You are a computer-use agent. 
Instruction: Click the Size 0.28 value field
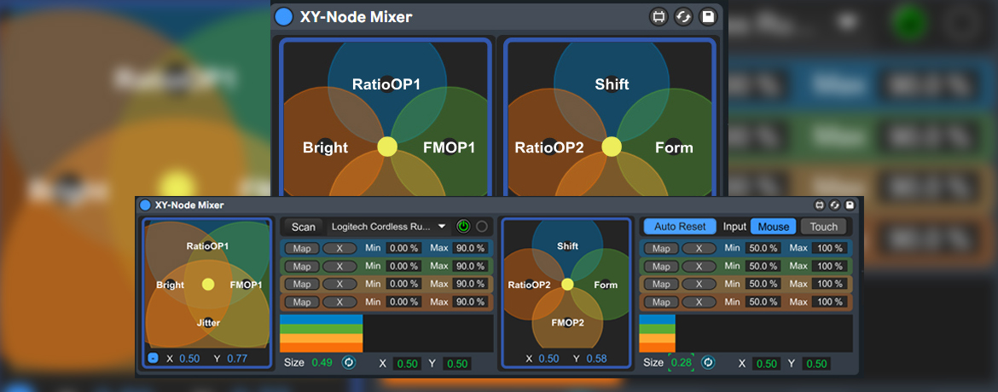click(x=682, y=363)
